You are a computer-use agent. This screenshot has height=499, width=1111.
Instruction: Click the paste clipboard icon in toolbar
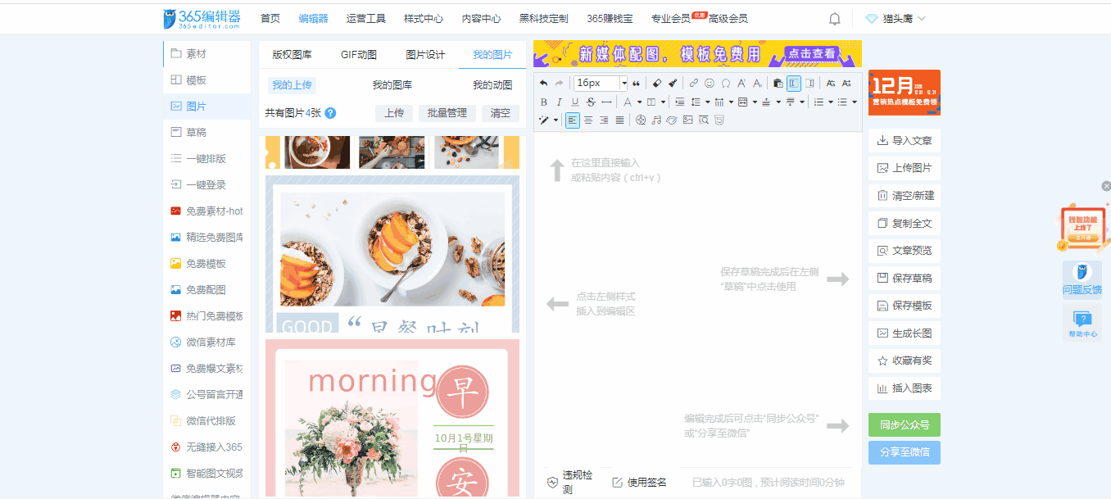pyautogui.click(x=778, y=84)
